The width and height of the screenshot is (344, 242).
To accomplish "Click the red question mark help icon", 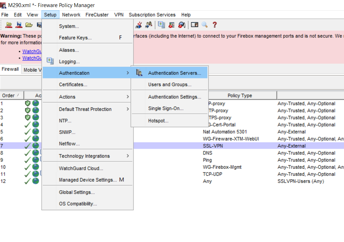I will pos(215,25).
